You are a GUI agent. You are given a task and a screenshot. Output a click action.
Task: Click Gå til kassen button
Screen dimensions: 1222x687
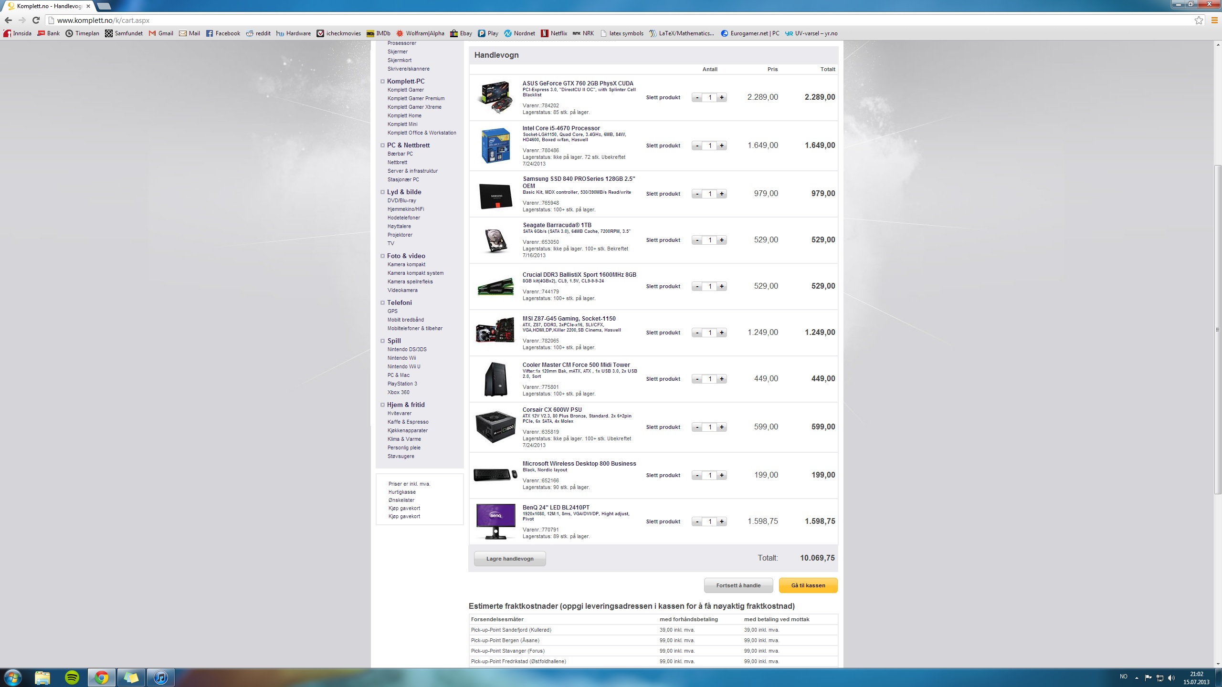pos(808,585)
